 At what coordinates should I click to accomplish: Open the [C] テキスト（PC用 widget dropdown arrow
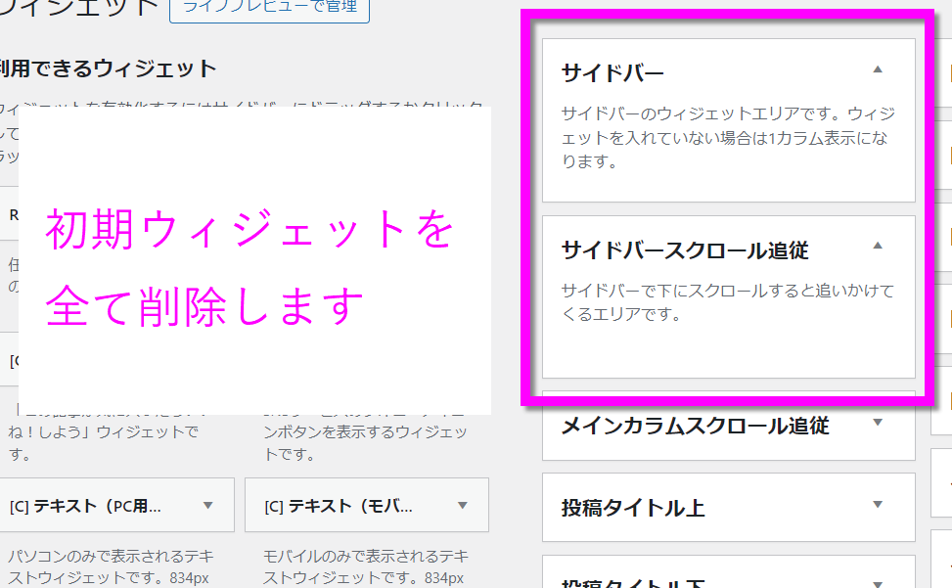(207, 505)
